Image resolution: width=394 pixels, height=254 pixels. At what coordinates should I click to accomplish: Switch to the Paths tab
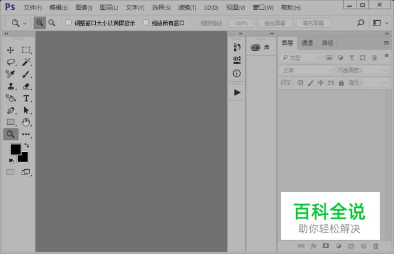327,43
